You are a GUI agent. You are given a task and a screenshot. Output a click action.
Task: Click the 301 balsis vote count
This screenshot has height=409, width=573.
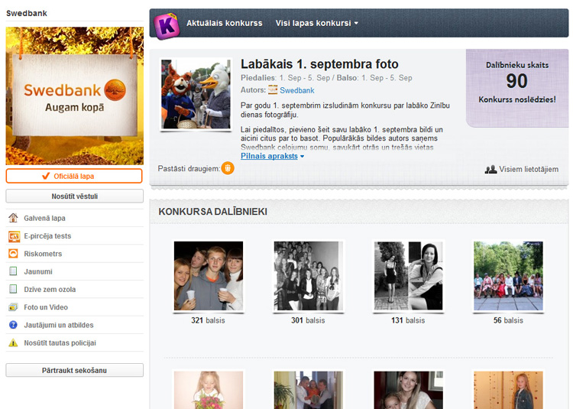tap(308, 320)
